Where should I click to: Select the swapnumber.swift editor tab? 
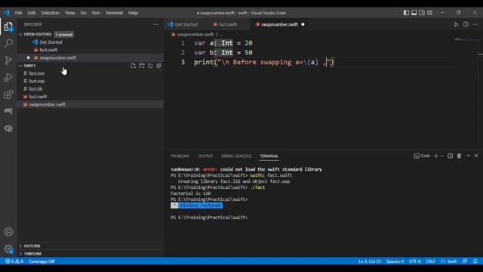(279, 24)
